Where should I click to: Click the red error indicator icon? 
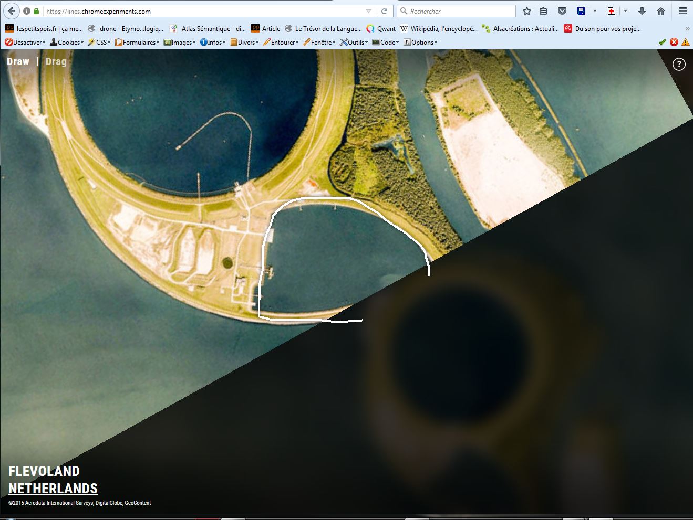[674, 42]
